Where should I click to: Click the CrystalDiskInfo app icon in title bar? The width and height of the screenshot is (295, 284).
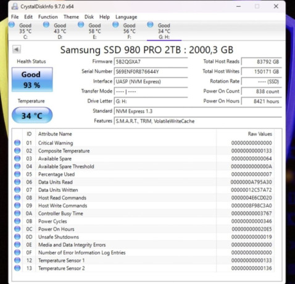[x=15, y=6]
